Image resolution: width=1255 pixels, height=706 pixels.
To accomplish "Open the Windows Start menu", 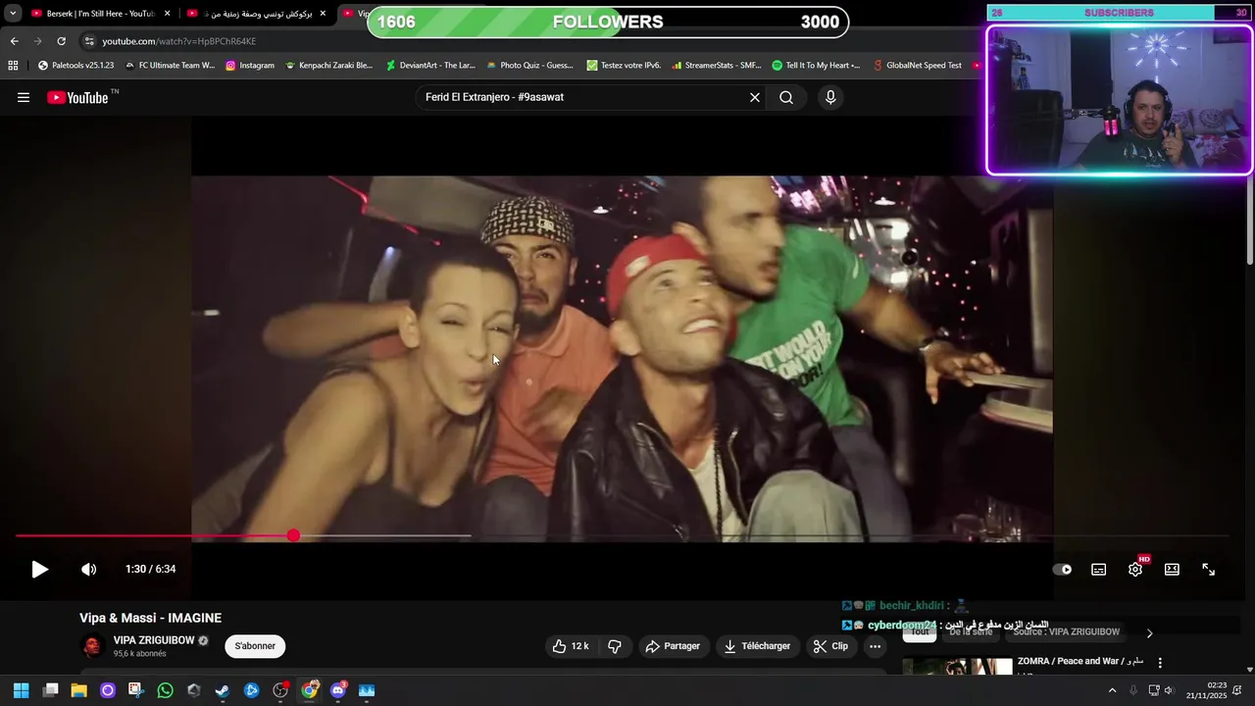I will pos(21,690).
